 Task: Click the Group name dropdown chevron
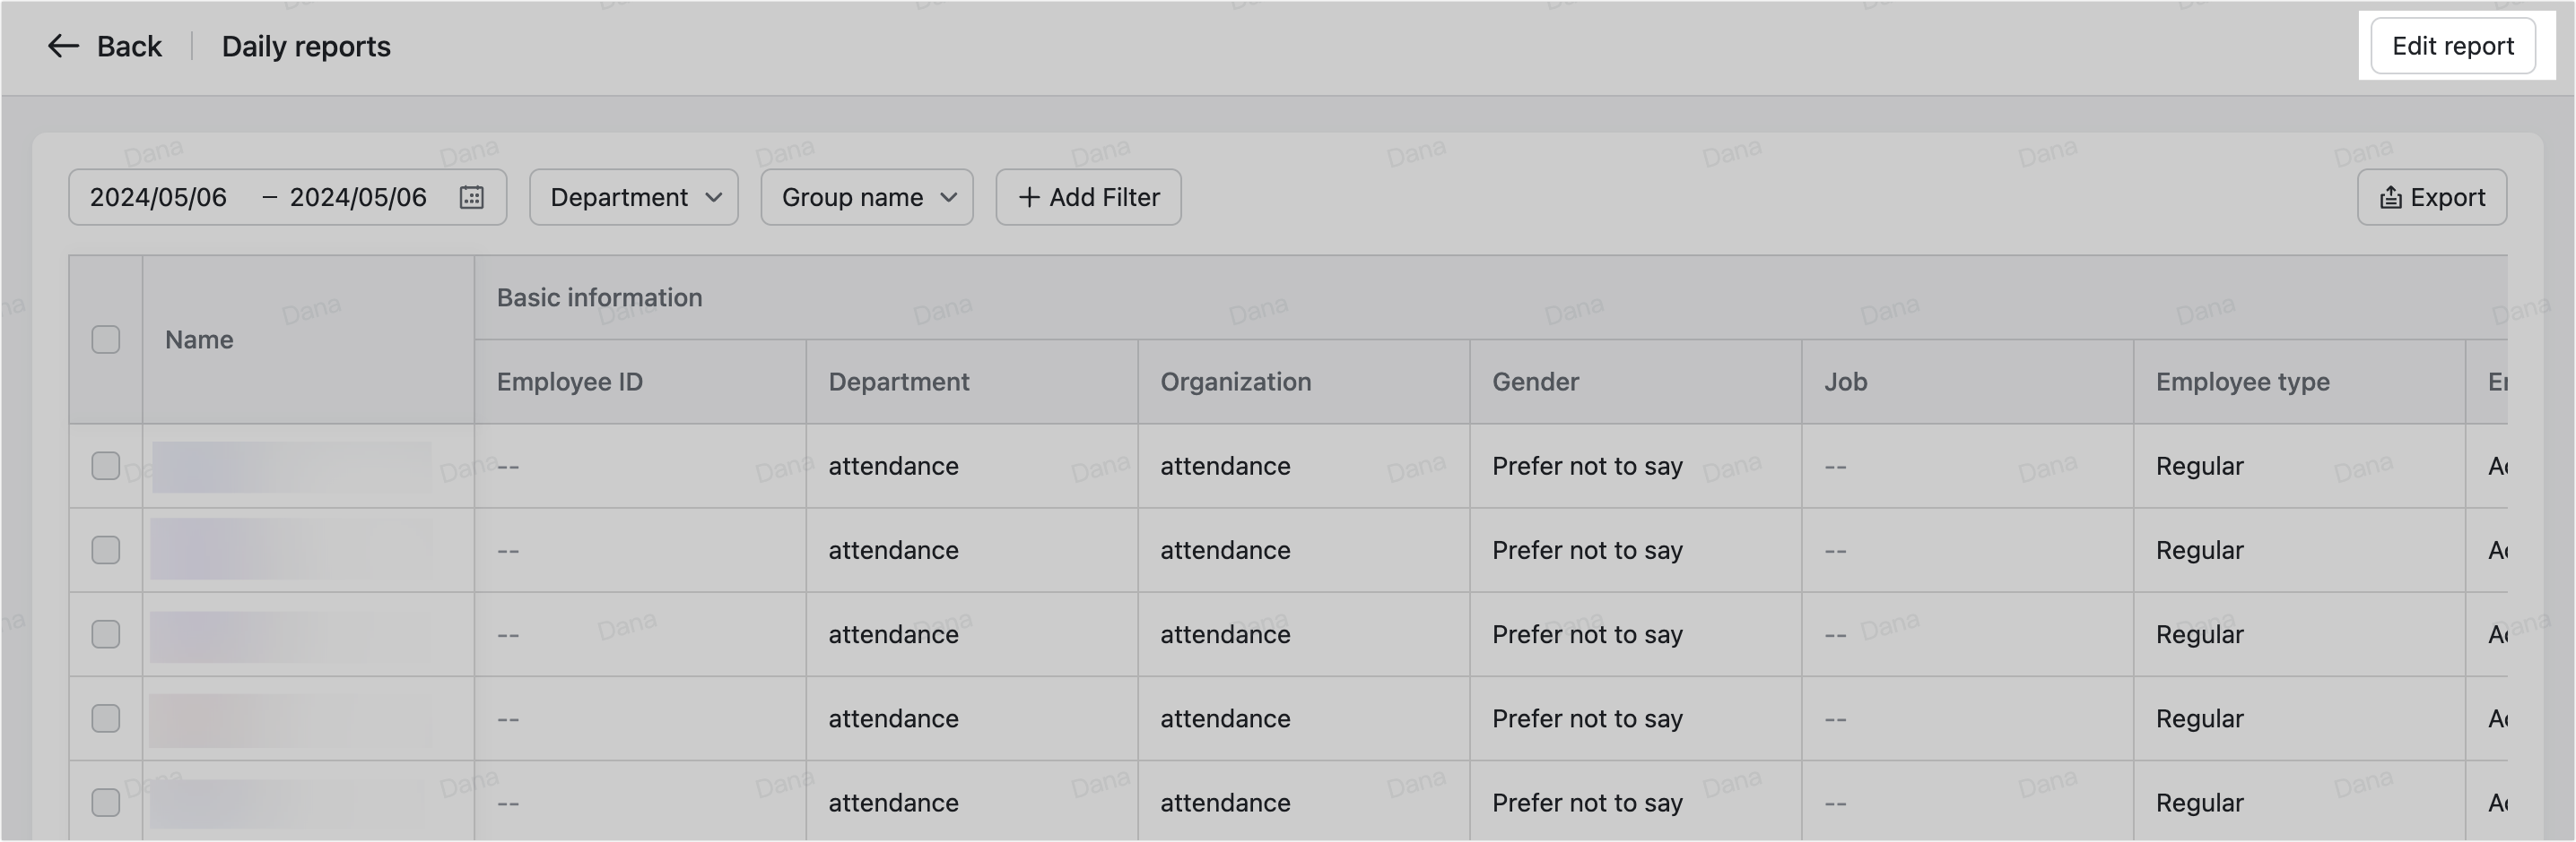click(948, 198)
